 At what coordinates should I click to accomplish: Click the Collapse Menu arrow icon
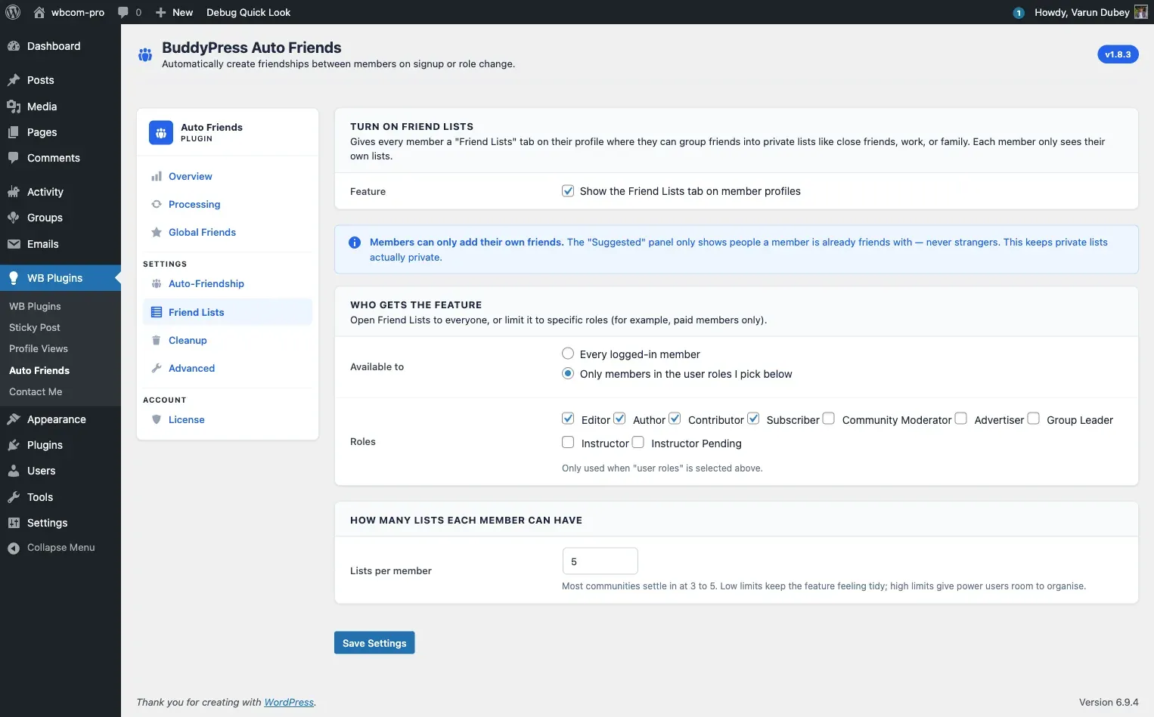click(x=14, y=548)
